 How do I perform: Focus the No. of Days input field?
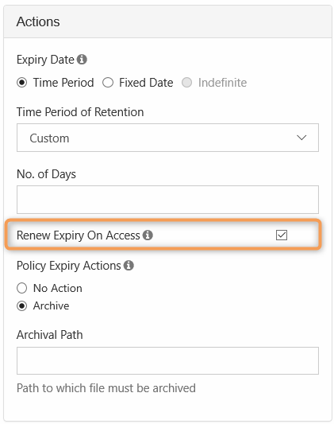coord(167,200)
